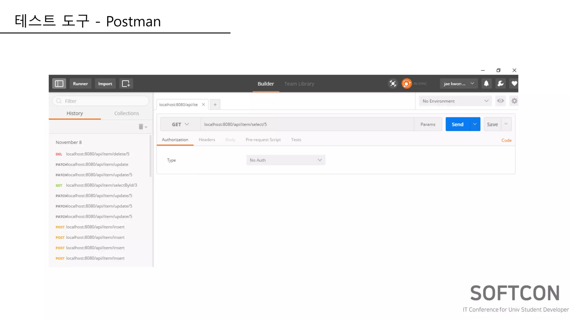The image size is (569, 320).
Task: Click the heart icon in header
Action: click(x=514, y=84)
